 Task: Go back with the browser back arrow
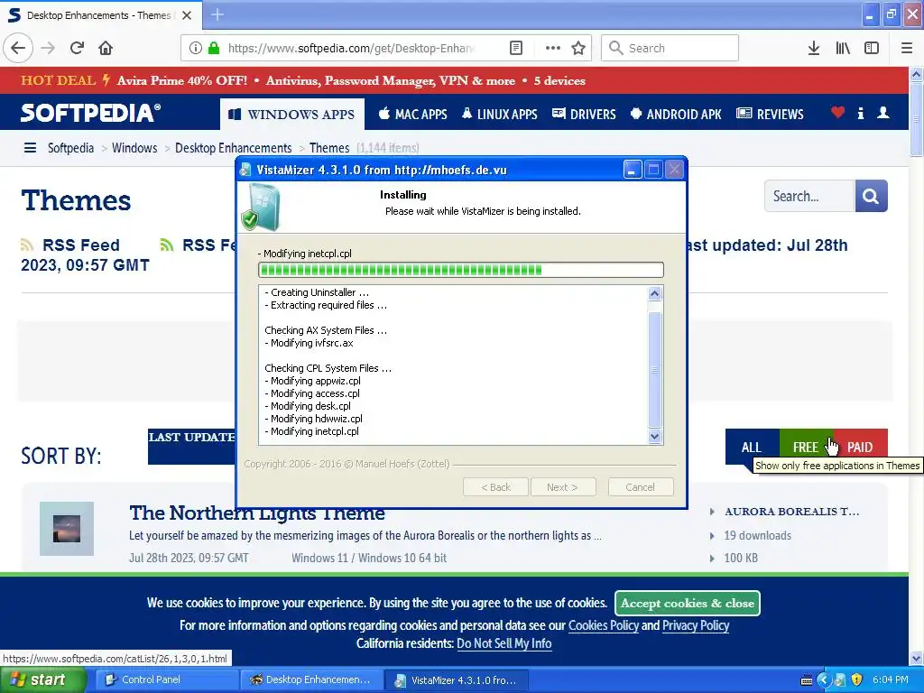(x=18, y=48)
